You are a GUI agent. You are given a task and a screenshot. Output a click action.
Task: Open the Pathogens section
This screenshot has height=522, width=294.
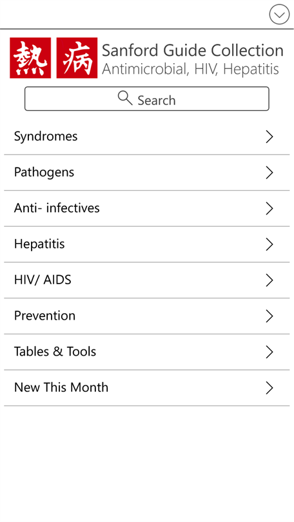tap(147, 173)
